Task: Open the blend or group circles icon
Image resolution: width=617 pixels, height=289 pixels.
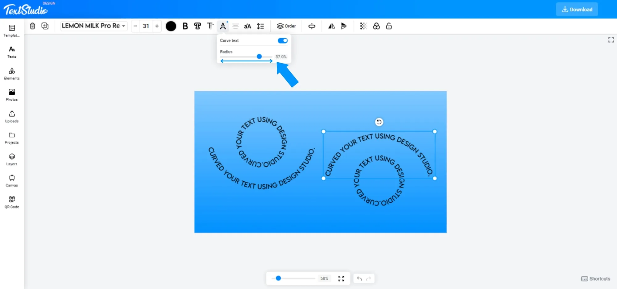Action: tap(376, 26)
